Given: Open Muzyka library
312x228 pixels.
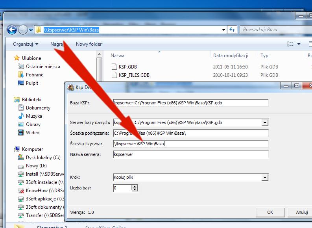Looking at the screenshot, I should pyautogui.click(x=30, y=116).
